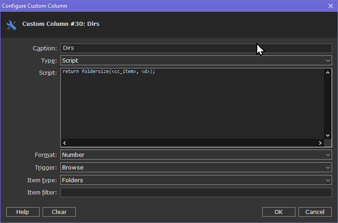Open the Type dropdown set to Script
This screenshot has height=223, width=338.
(x=196, y=60)
